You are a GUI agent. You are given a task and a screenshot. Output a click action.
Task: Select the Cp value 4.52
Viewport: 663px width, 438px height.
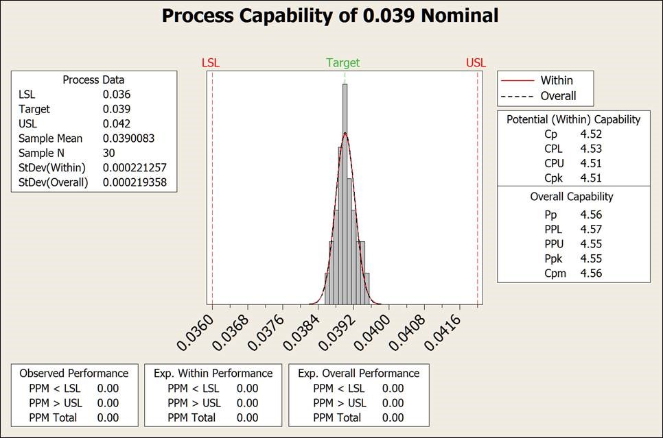coord(591,134)
